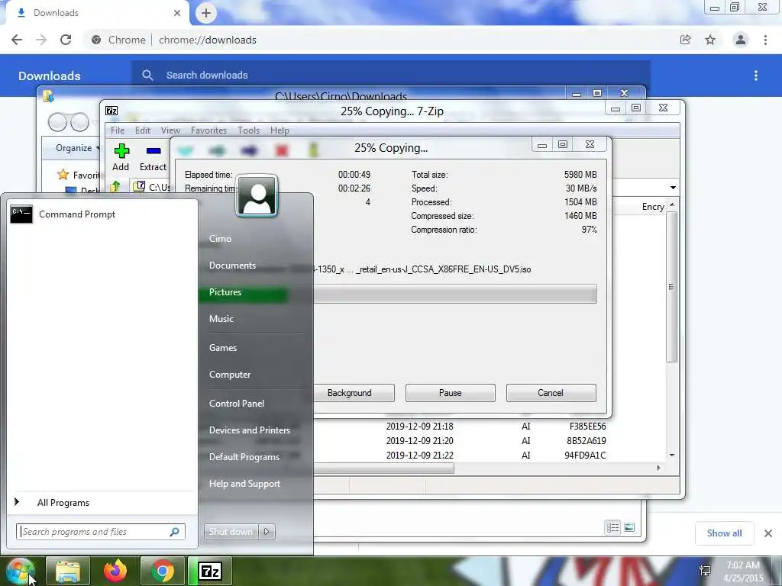The height and width of the screenshot is (586, 782).
Task: Toggle Explorer preview pane icon
Action: click(x=629, y=527)
